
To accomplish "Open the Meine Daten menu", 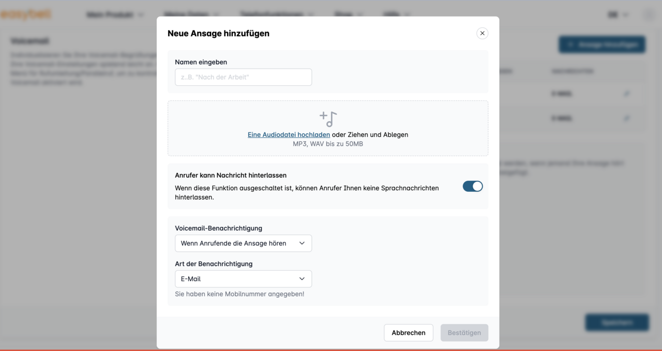I will [191, 14].
